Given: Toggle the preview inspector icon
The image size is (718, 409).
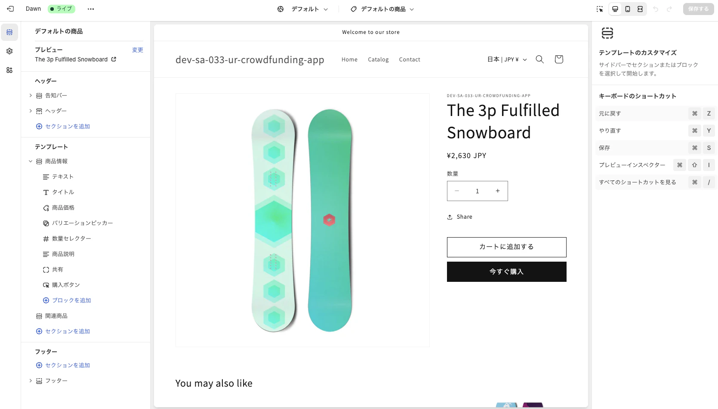Looking at the screenshot, I should (x=600, y=9).
